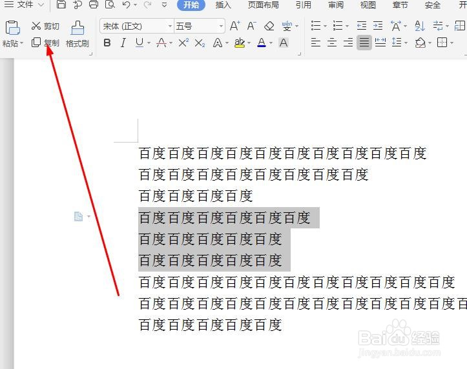Center align text
The width and height of the screenshot is (467, 369).
click(332, 43)
